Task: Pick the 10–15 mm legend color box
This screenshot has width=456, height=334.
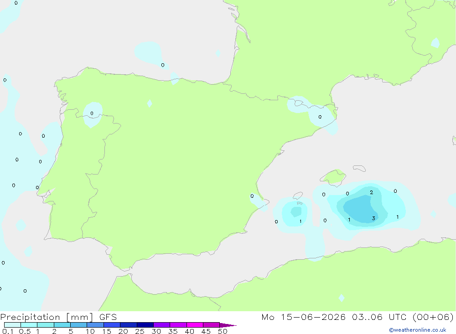Action: (95, 325)
